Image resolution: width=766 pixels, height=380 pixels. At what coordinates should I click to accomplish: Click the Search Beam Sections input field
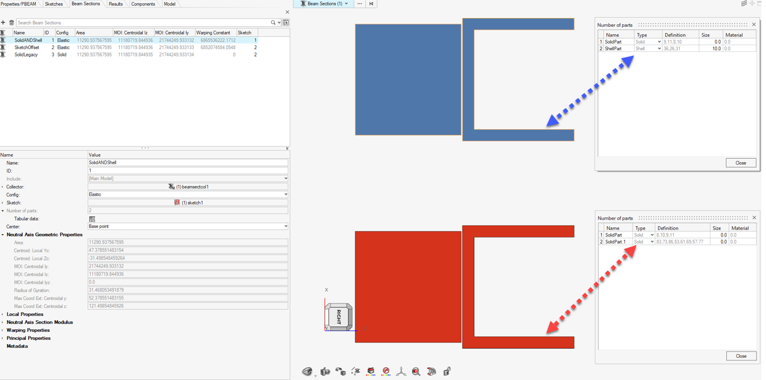coord(143,23)
